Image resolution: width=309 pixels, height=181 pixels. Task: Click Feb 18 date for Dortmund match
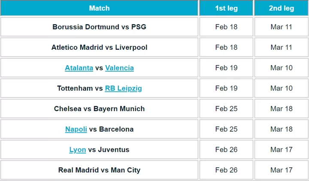226,27
